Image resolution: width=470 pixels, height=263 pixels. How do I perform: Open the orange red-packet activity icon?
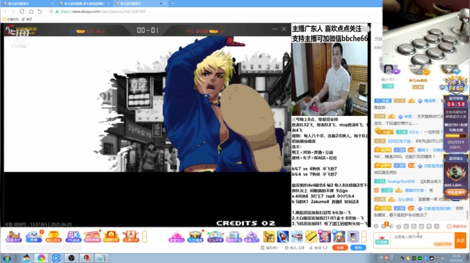pyautogui.click(x=111, y=237)
